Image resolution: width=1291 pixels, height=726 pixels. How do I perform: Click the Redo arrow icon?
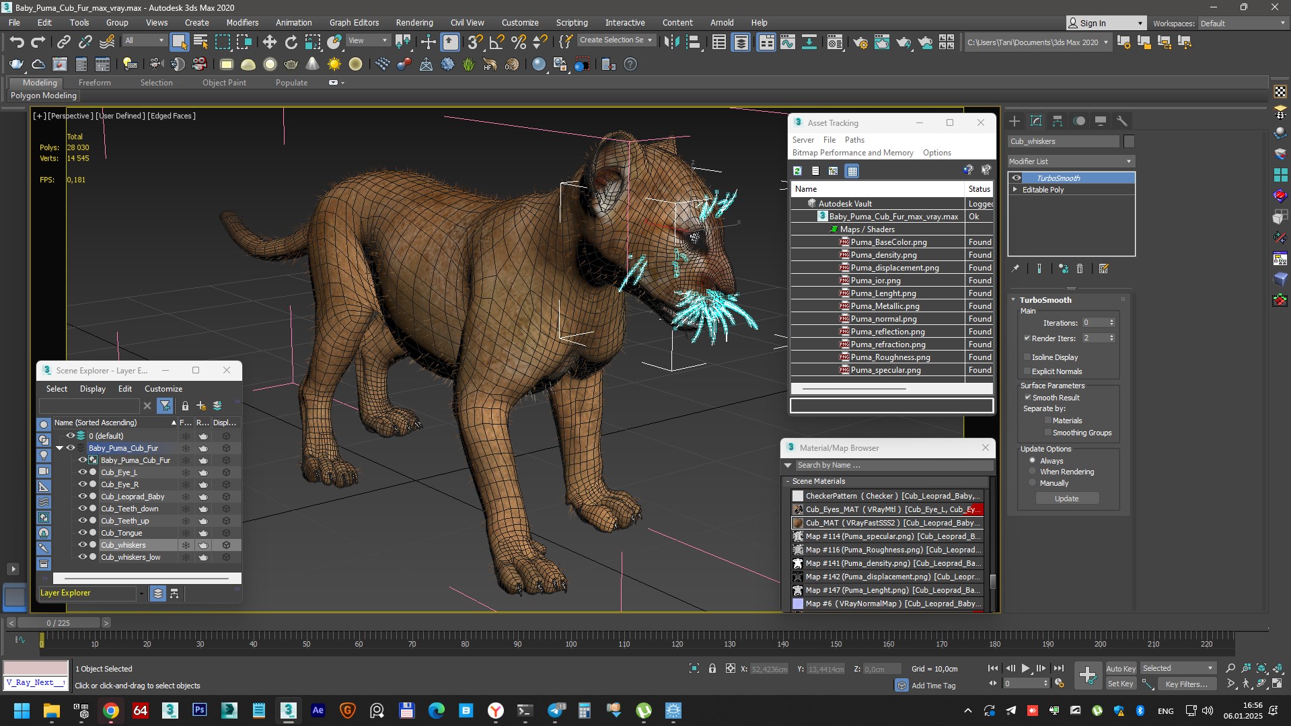[x=38, y=42]
